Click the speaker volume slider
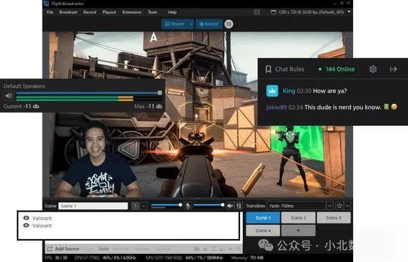408x262 pixels. point(209,205)
